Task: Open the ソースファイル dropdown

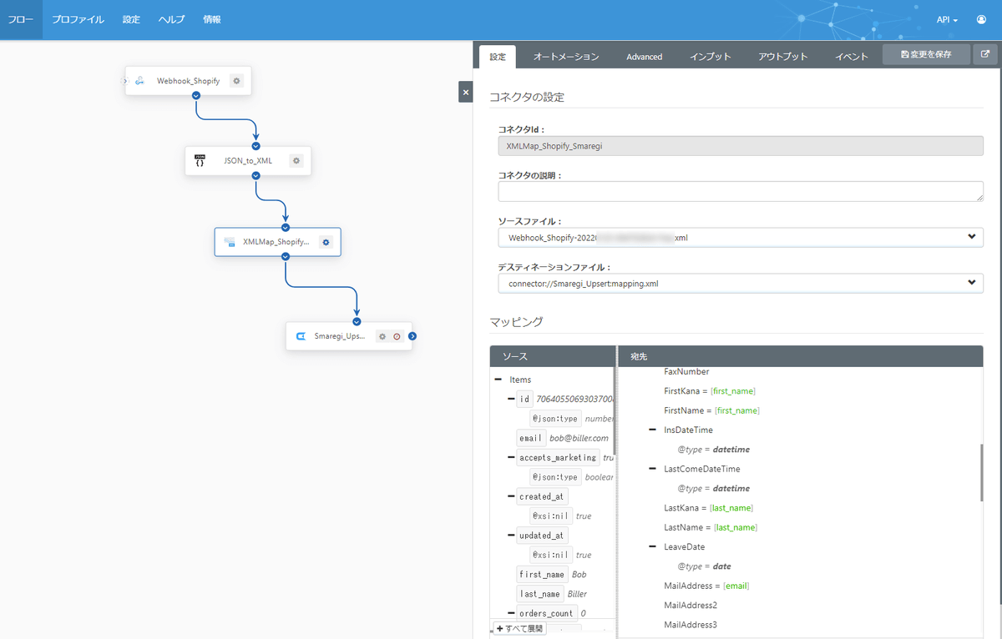Action: point(741,237)
